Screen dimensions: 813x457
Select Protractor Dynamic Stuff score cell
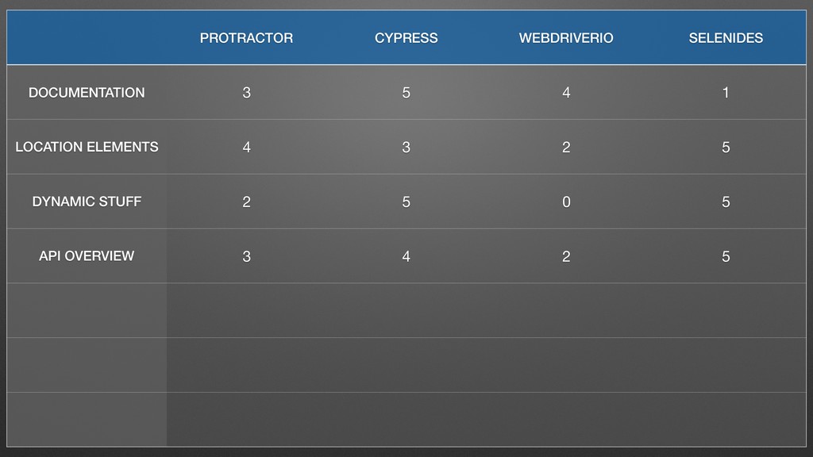tap(246, 202)
